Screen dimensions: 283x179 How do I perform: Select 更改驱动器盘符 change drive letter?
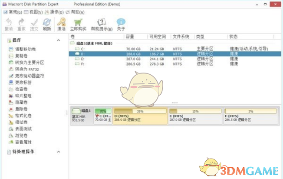tap(30, 76)
